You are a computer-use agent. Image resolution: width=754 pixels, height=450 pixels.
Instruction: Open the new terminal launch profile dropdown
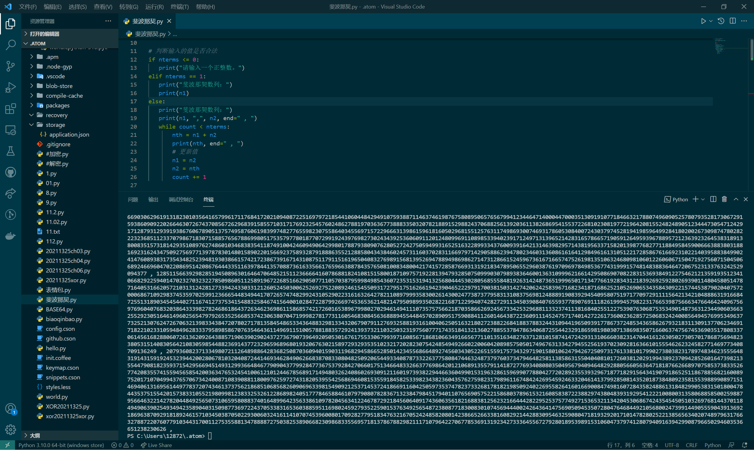pyautogui.click(x=703, y=199)
